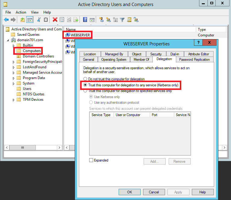Viewport: 231px width, 200px height.
Task: Click the Cut scissors toolbar icon
Action: (x=39, y=20)
